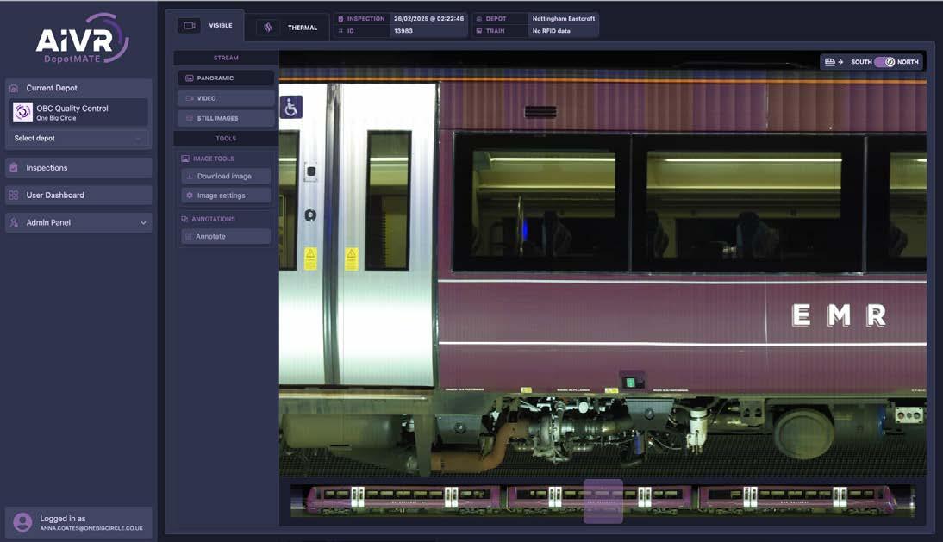Select OBC Quality Control depot
The height and width of the screenshot is (542, 943).
pos(80,112)
